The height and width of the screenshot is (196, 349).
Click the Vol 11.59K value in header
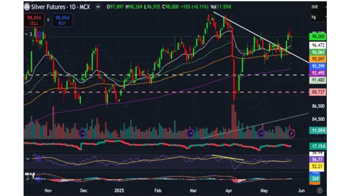(x=221, y=7)
